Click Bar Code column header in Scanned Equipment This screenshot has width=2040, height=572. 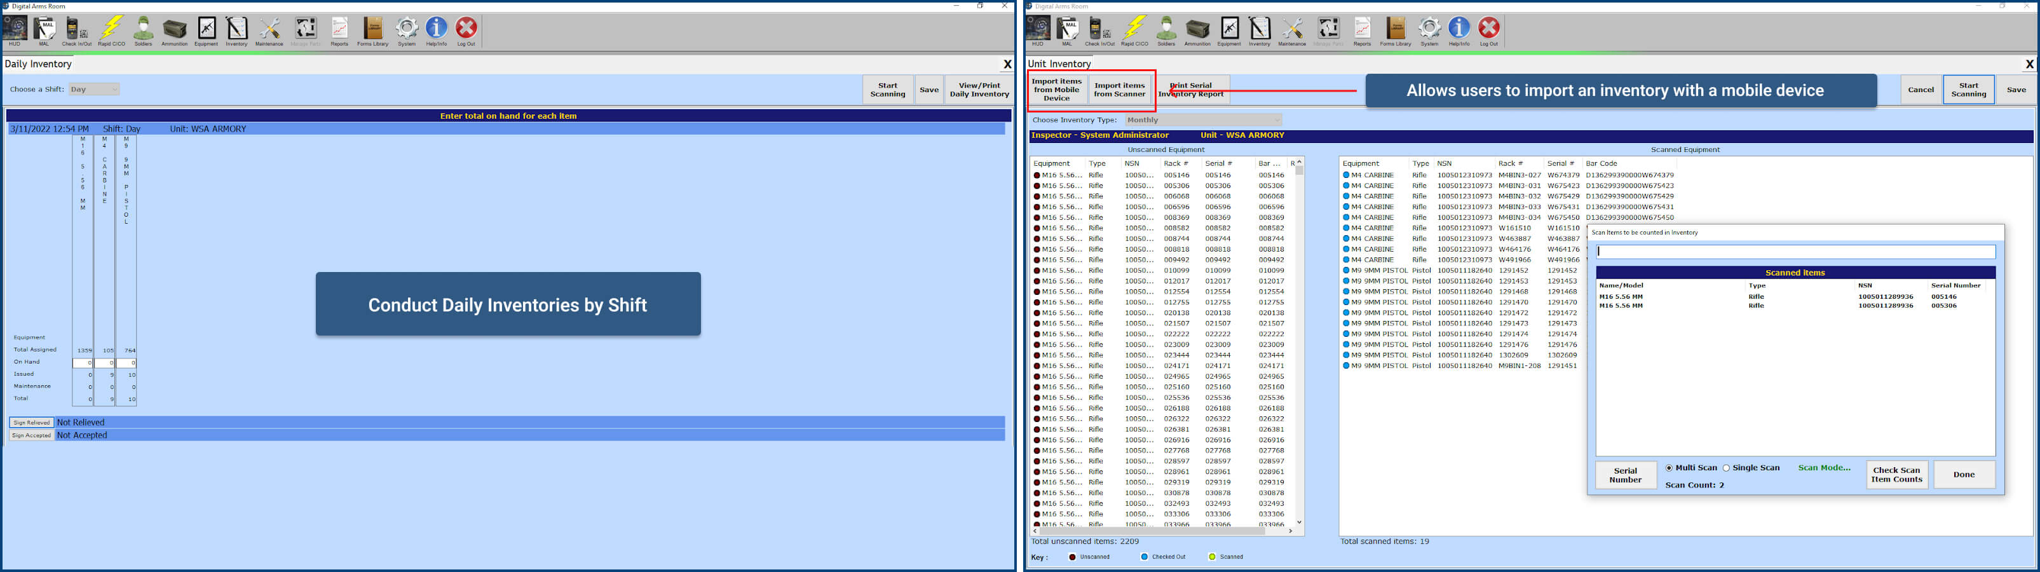pyautogui.click(x=1601, y=163)
